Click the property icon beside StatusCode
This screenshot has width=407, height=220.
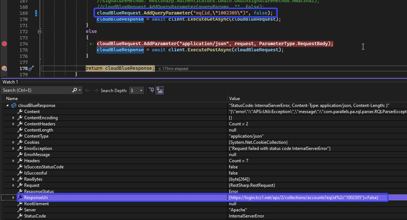[19, 216]
